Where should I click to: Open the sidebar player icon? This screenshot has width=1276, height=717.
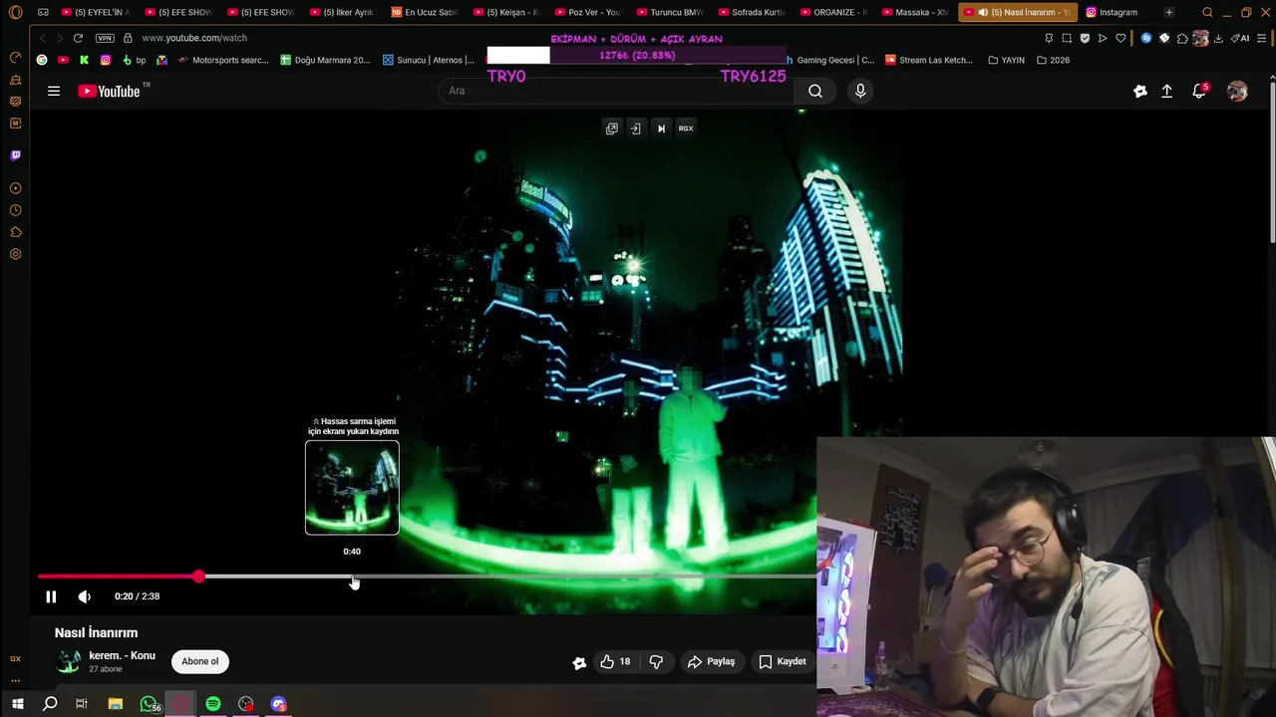point(15,188)
